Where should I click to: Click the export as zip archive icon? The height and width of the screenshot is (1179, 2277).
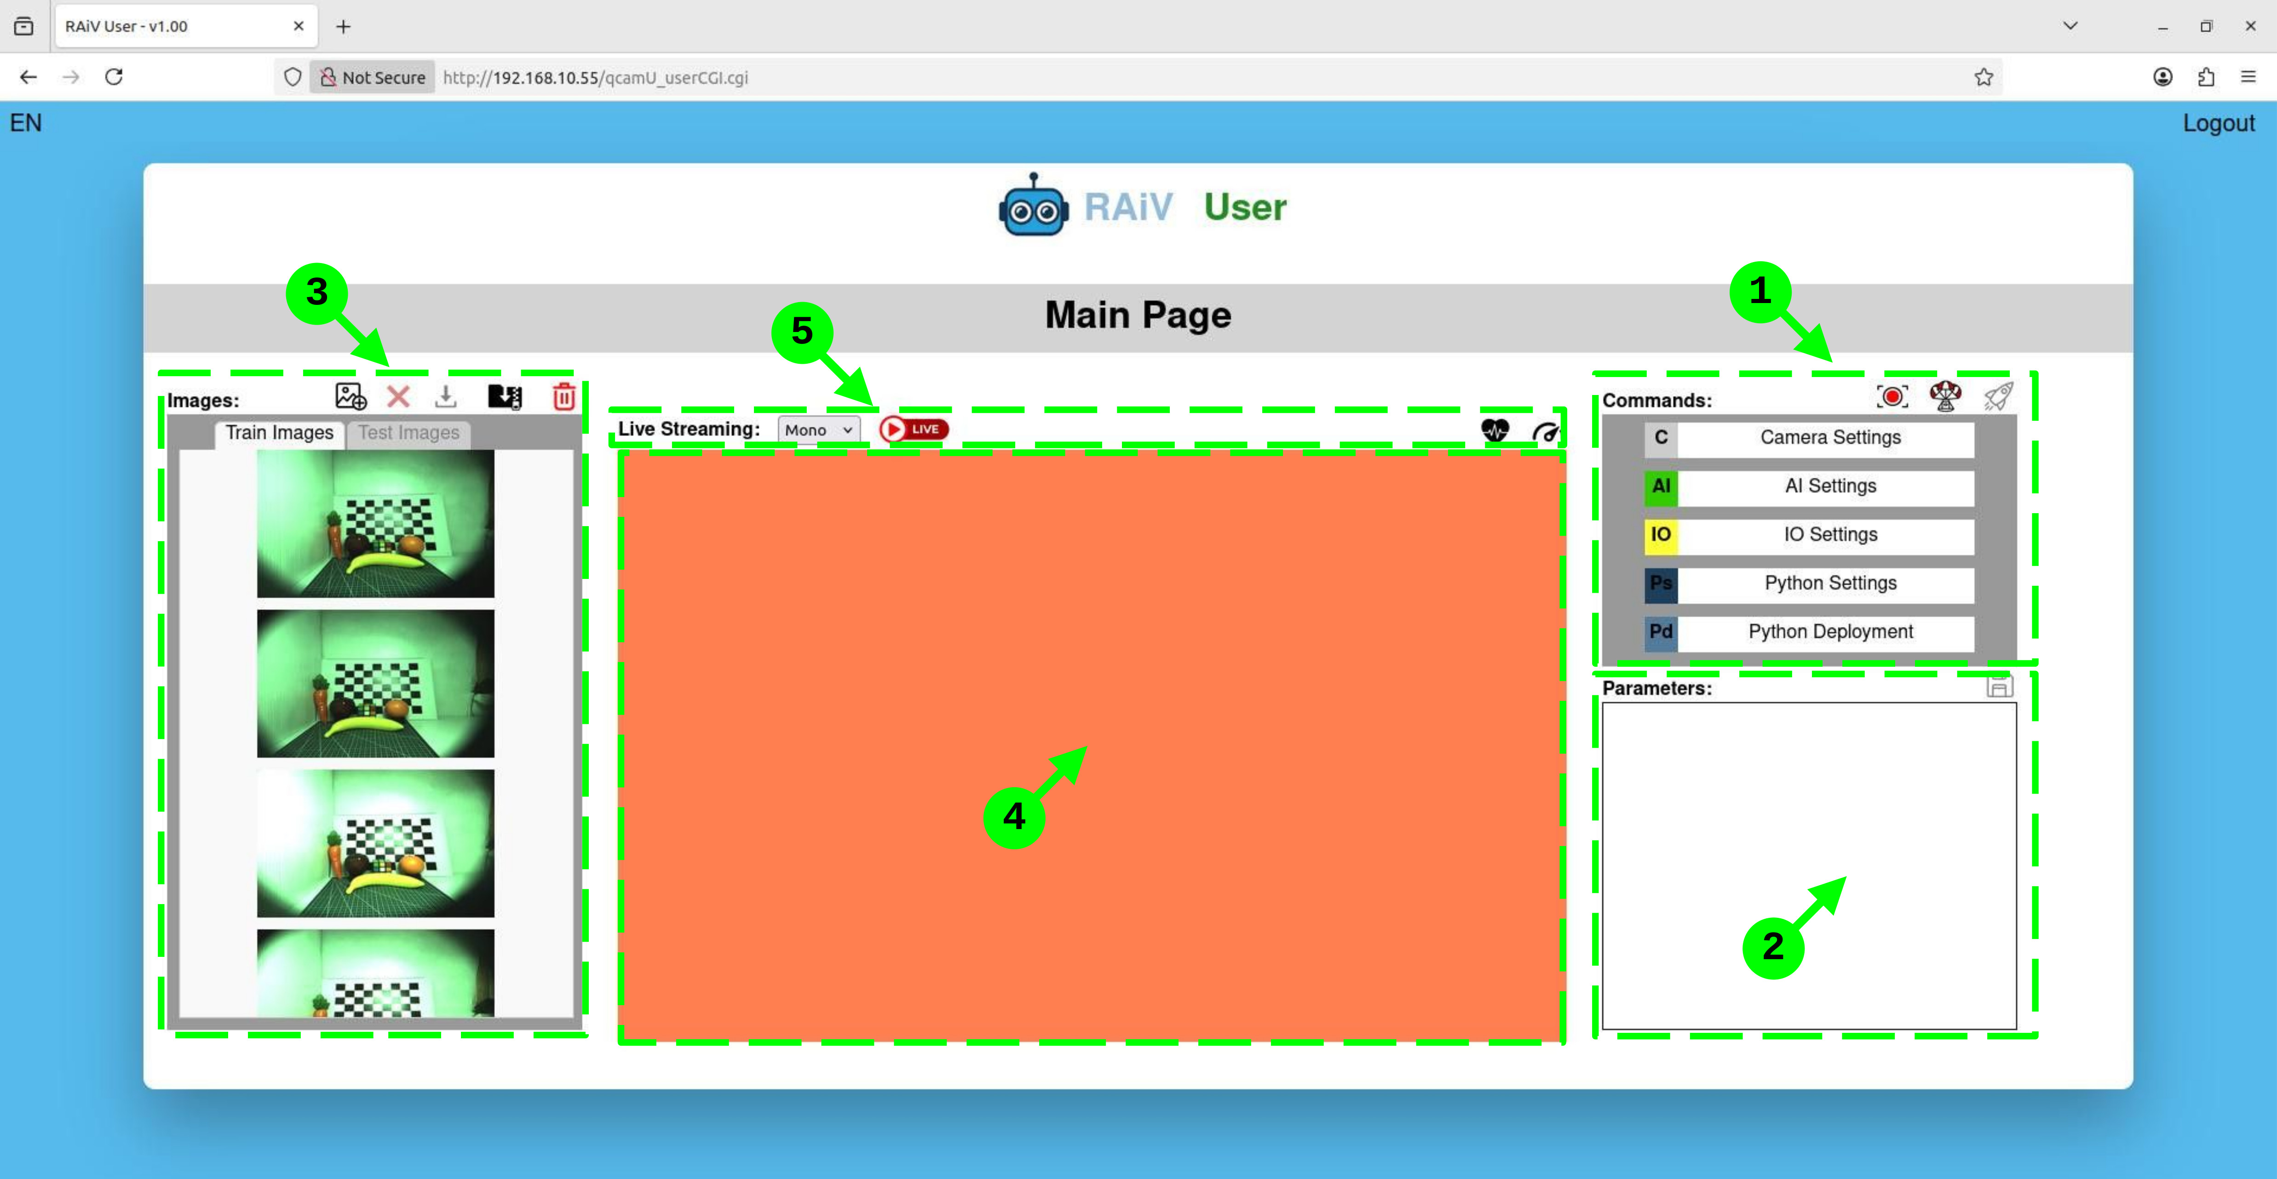(x=505, y=397)
